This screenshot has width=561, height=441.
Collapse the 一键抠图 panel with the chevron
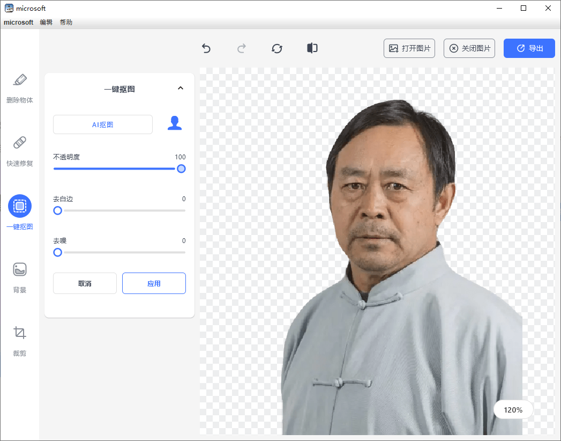(181, 88)
